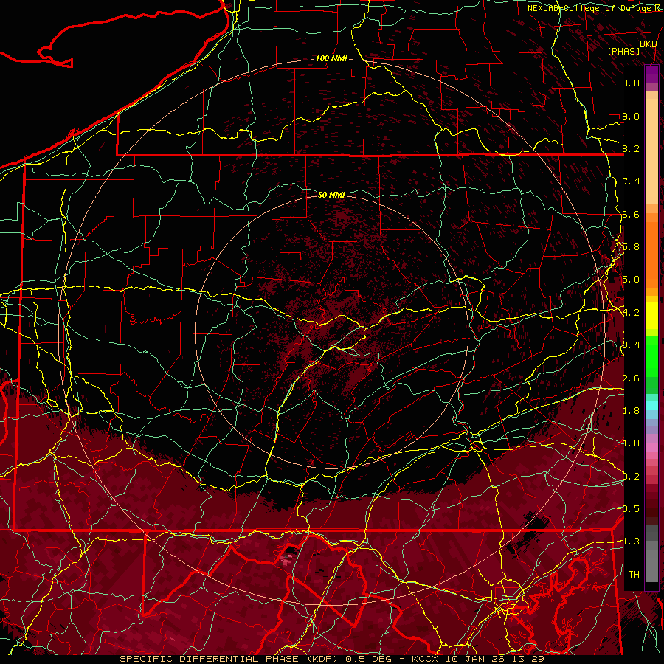
Task: Click the "100 NMI" range ring label
Action: pos(331,58)
